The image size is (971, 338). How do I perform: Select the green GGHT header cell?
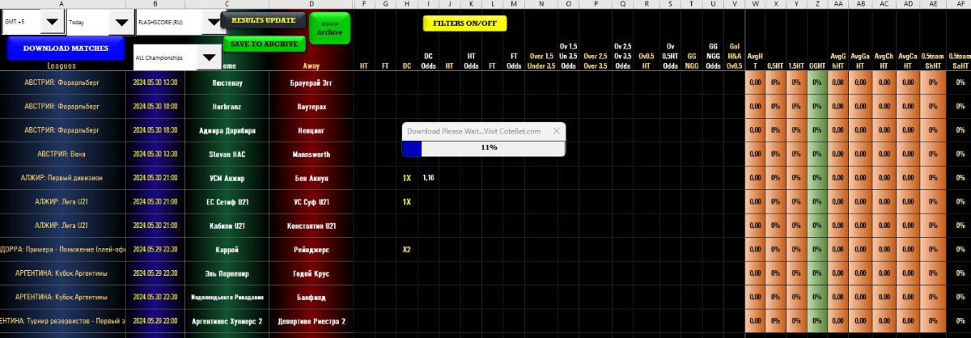click(x=816, y=65)
